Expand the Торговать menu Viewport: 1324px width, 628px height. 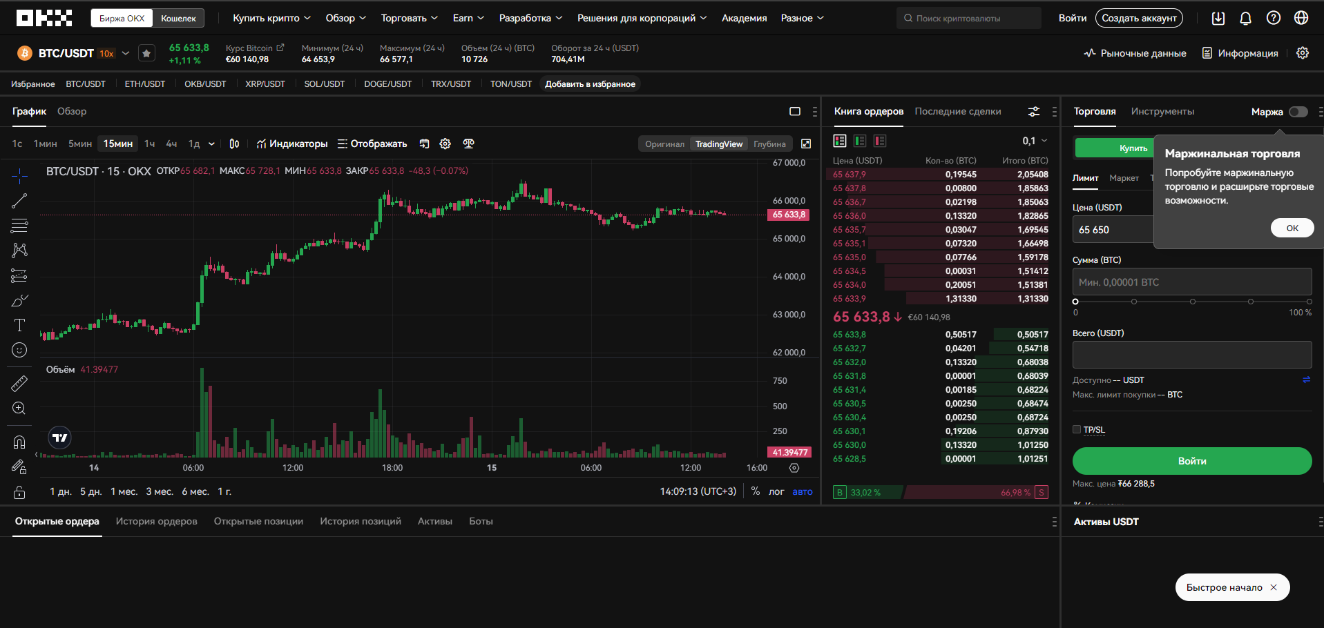(409, 18)
